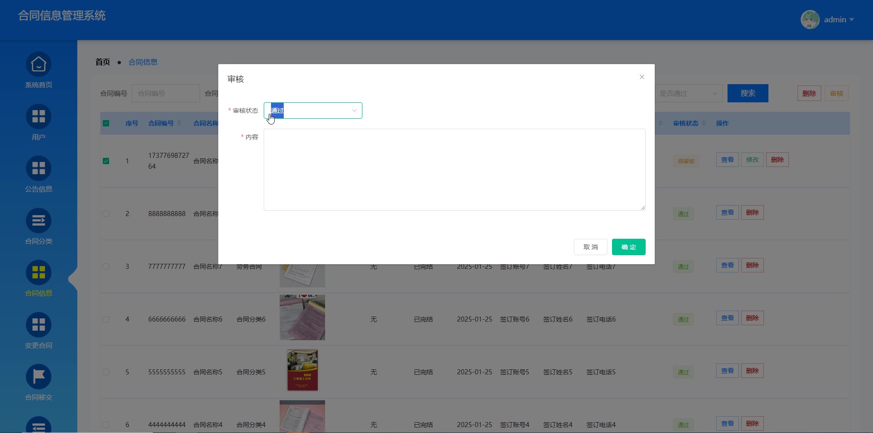873x433 pixels.
Task: Open the 合同移交 flag icon
Action: click(x=39, y=377)
